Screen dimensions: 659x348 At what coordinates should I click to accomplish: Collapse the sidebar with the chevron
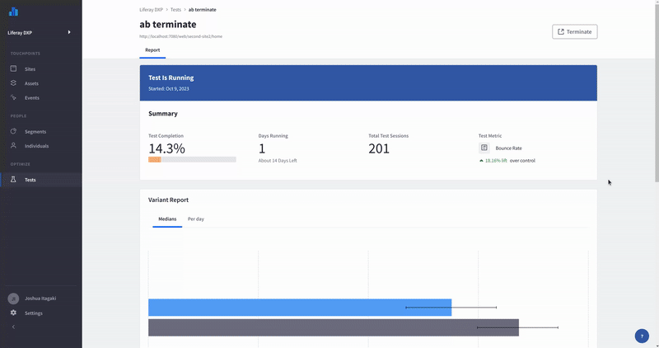pos(13,327)
